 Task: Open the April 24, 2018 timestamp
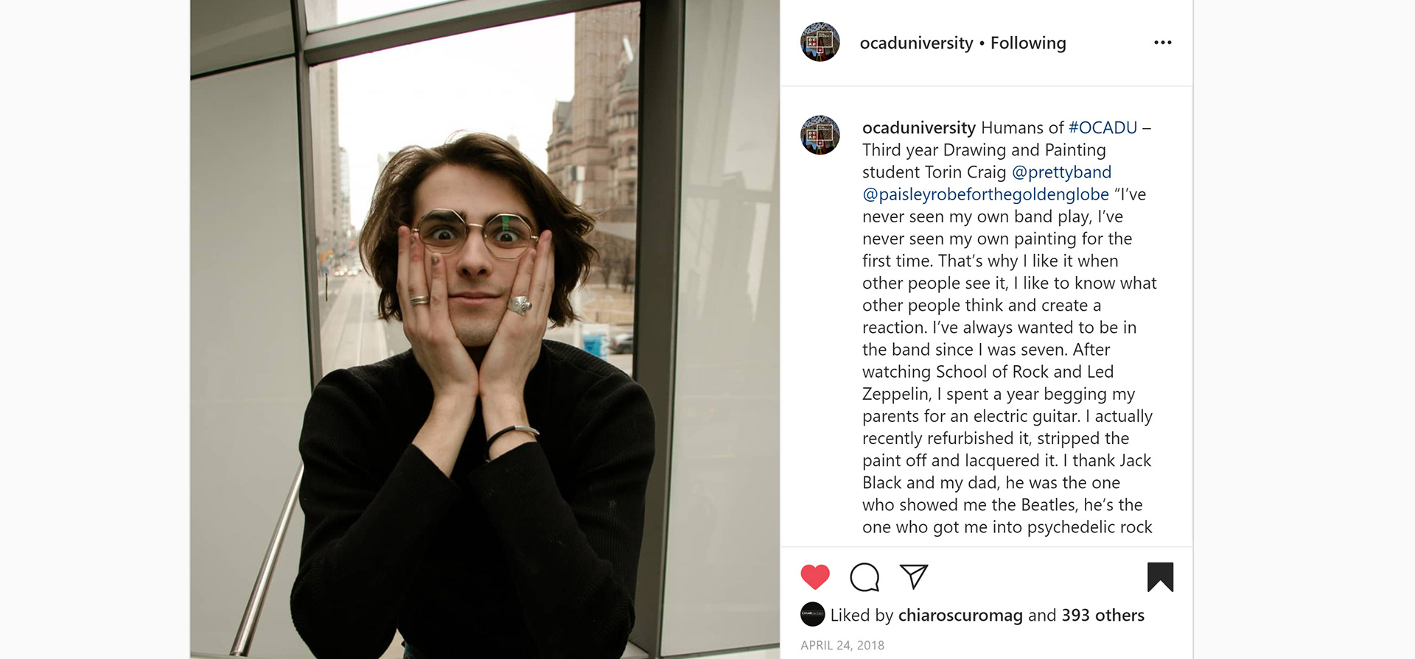coord(842,645)
